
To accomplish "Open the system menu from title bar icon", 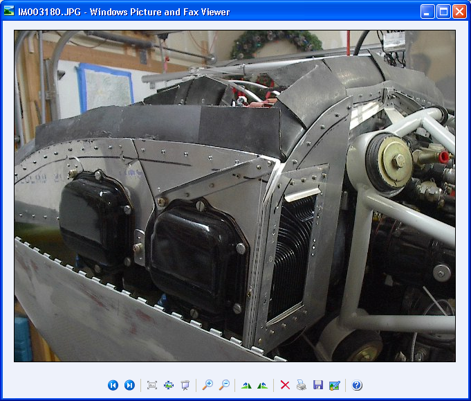I will click(x=9, y=11).
